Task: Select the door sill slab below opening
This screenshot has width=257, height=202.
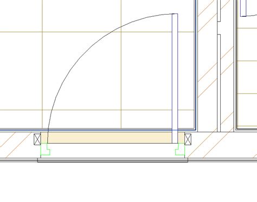Action: pyautogui.click(x=113, y=160)
